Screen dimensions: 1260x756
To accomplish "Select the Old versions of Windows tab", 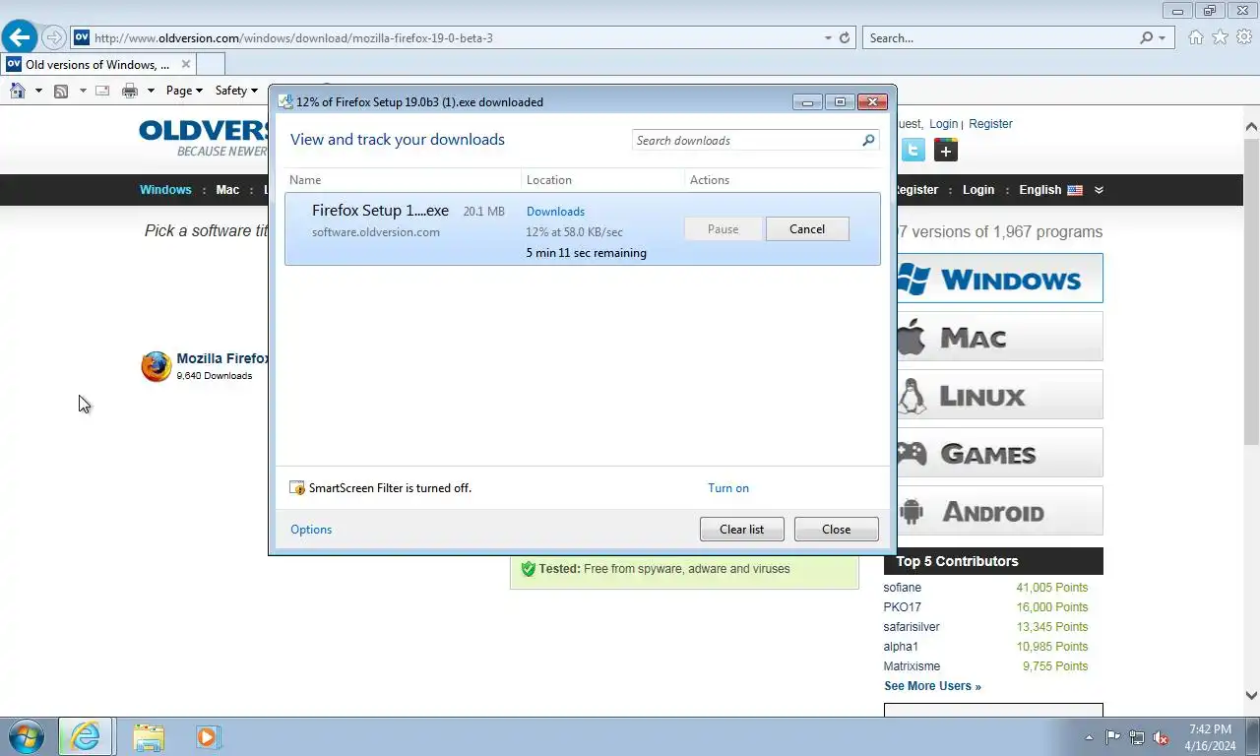I will [98, 64].
